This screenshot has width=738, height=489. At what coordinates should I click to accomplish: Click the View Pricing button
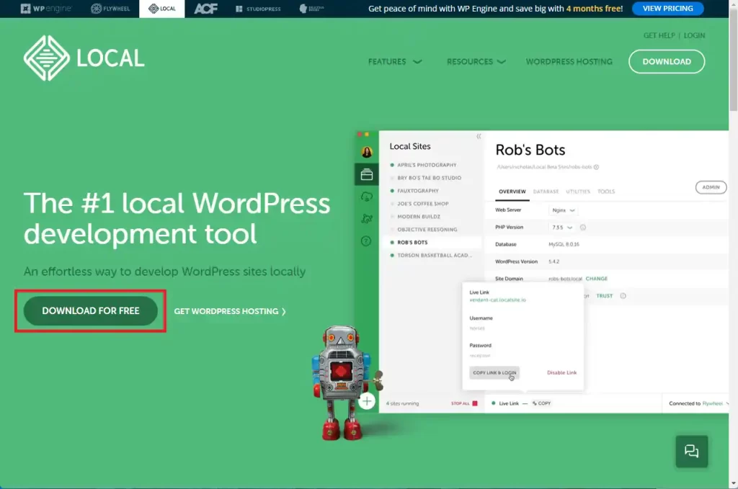[667, 9]
